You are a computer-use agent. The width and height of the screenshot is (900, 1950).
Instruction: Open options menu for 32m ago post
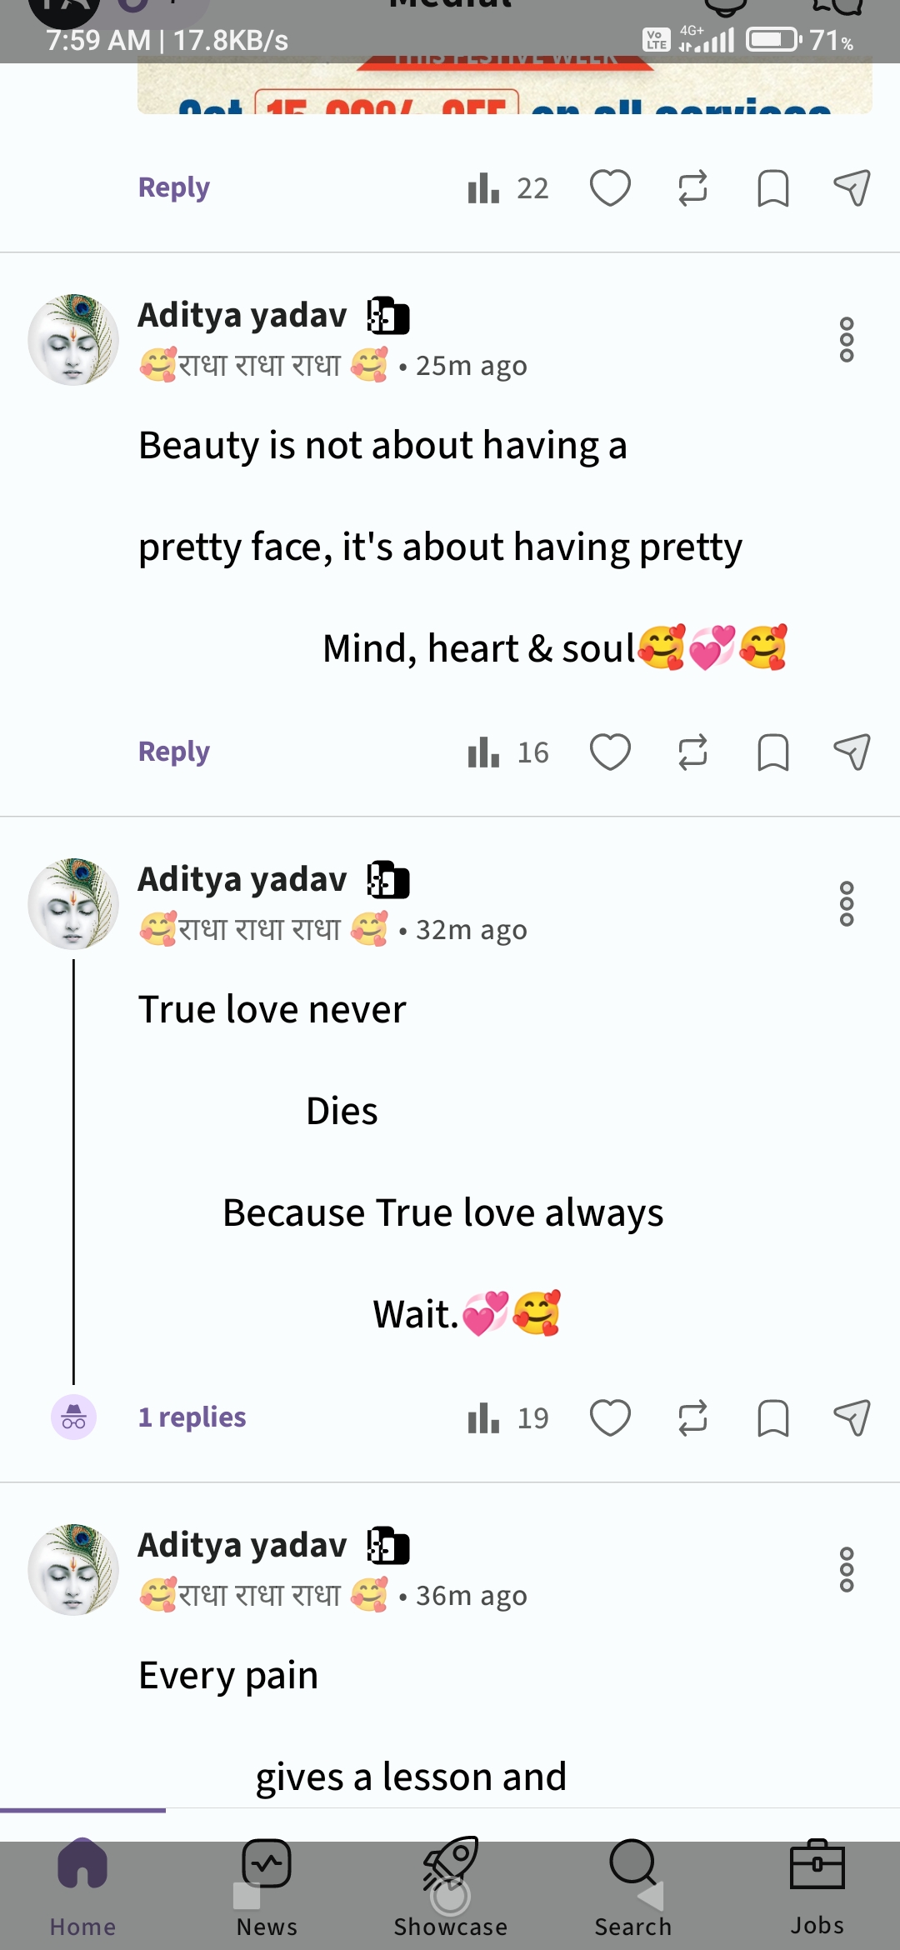847,904
